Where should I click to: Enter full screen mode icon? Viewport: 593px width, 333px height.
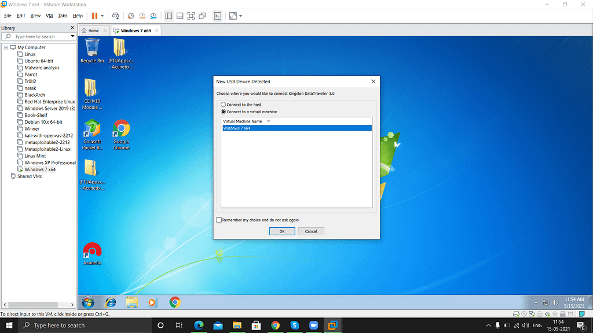[x=191, y=16]
